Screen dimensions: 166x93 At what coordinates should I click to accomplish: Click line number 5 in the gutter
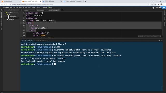click(x=24, y=23)
